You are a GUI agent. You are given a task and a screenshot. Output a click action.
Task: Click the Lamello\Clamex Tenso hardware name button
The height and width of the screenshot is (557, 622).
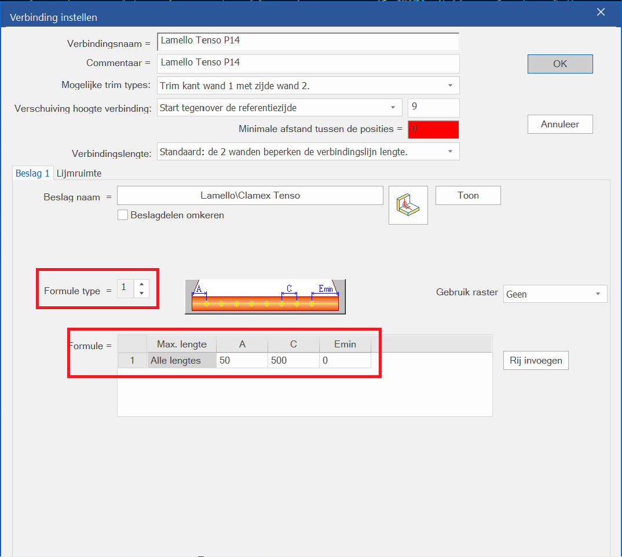[x=250, y=196]
